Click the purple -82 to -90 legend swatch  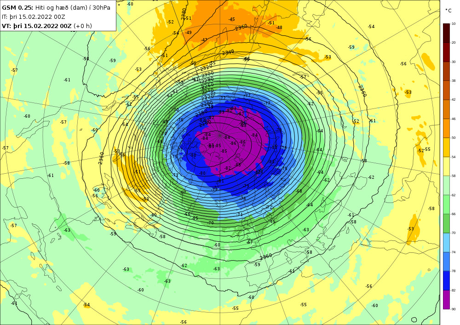pyautogui.click(x=446, y=300)
